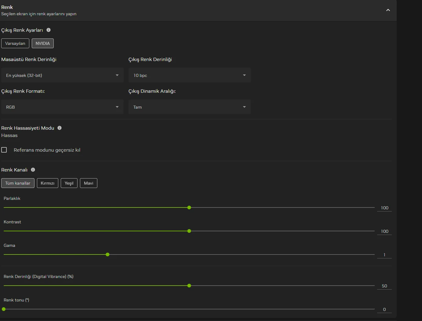Click the Parlaklık slider handle
Viewport: 422px width, 321px height.
[189, 207]
